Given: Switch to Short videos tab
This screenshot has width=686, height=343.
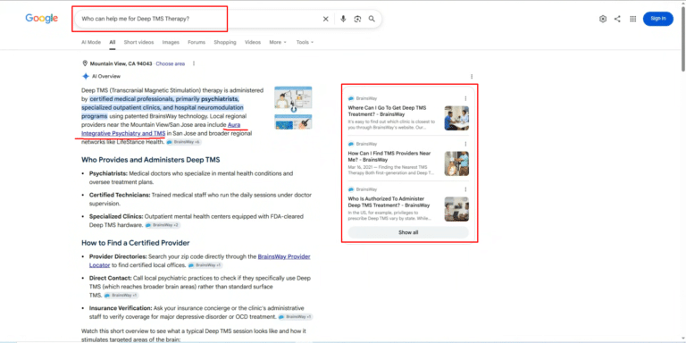Looking at the screenshot, I should pos(138,43).
